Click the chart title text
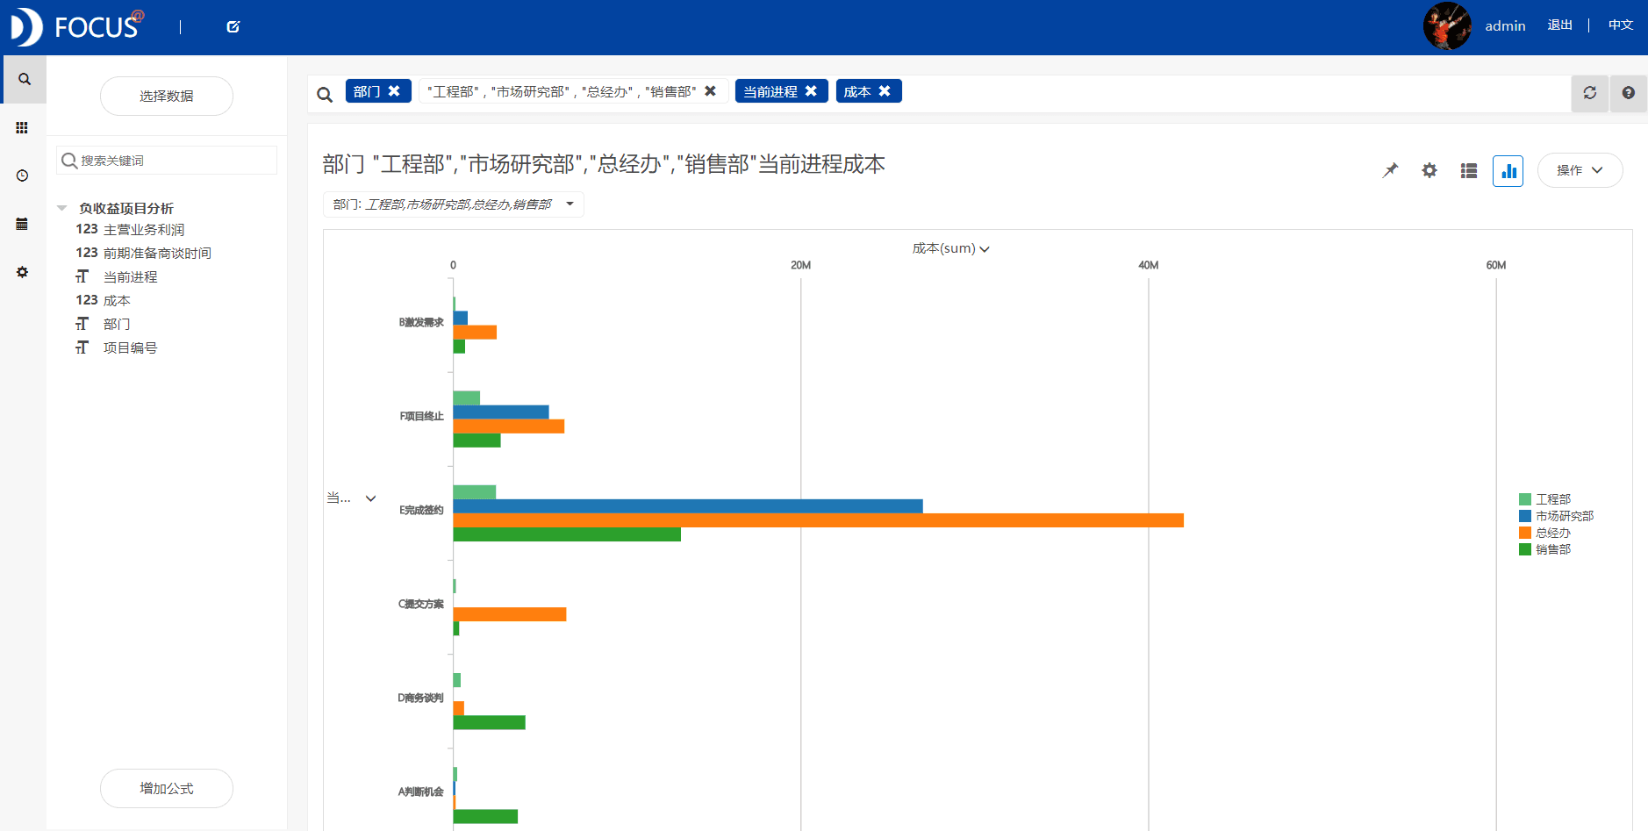The height and width of the screenshot is (831, 1648). coord(604,164)
